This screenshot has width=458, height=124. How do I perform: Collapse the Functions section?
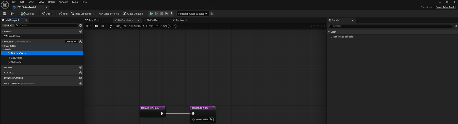pyautogui.click(x=3, y=42)
